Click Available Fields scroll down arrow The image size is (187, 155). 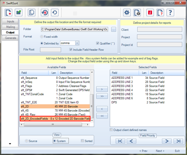[x=92, y=120]
